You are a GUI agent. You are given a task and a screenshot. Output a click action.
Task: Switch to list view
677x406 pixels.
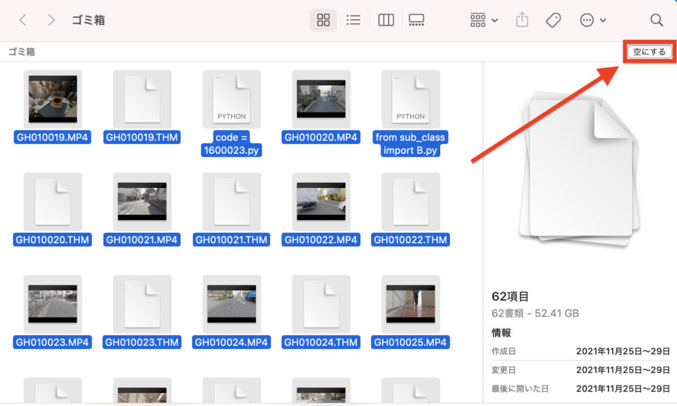point(353,20)
